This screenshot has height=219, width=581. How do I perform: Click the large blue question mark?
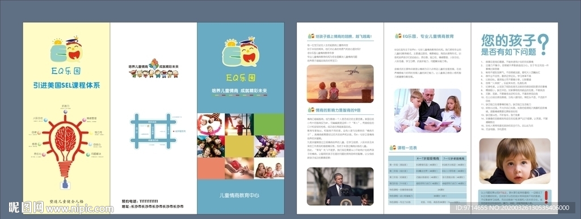click(543, 44)
